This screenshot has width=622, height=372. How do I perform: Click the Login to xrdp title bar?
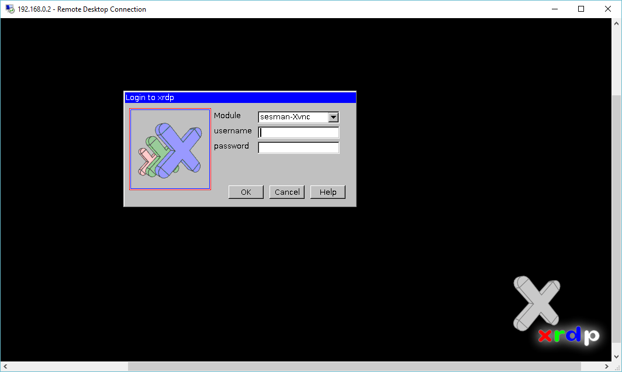[240, 97]
